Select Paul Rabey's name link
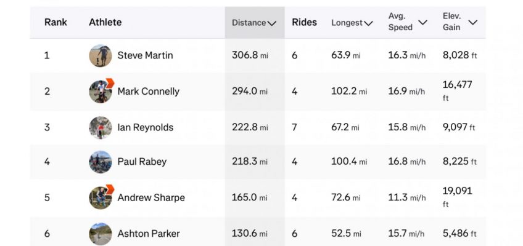Image resolution: width=523 pixels, height=246 pixels. (142, 162)
